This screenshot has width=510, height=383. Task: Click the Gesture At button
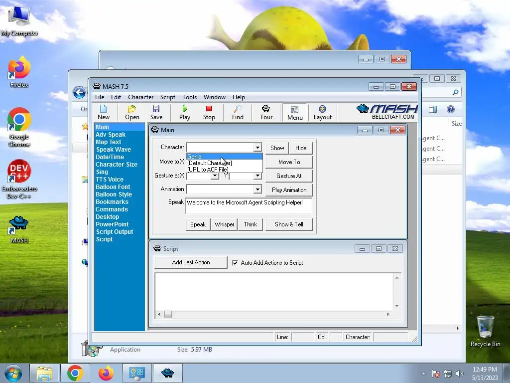coord(289,176)
